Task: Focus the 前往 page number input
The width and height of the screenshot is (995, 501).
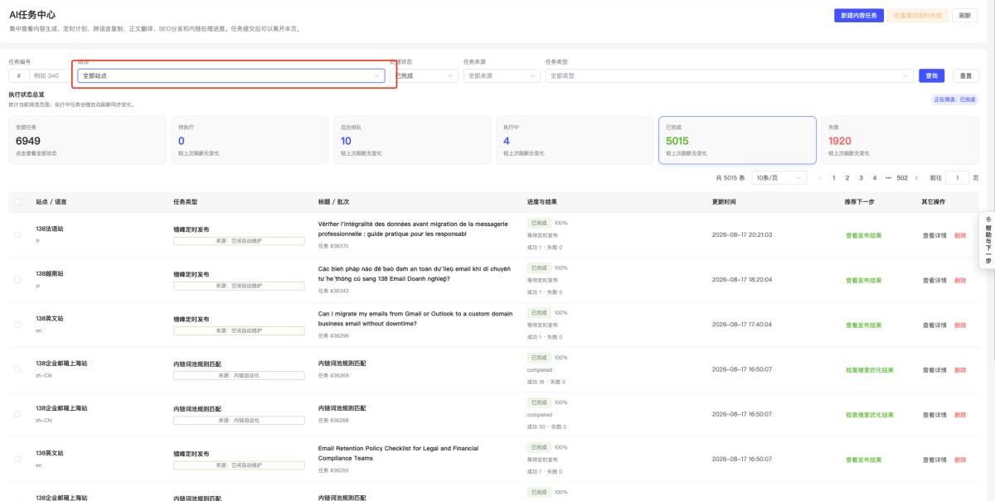Action: [x=957, y=178]
